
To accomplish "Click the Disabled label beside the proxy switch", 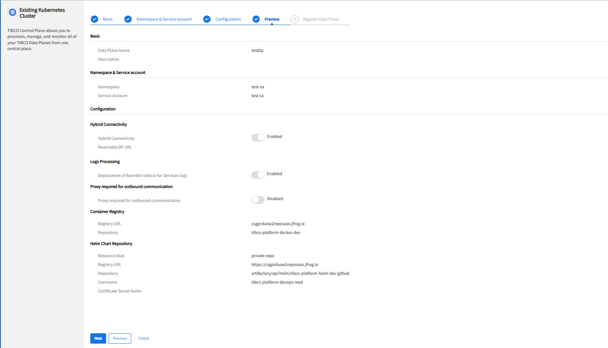I will point(275,199).
